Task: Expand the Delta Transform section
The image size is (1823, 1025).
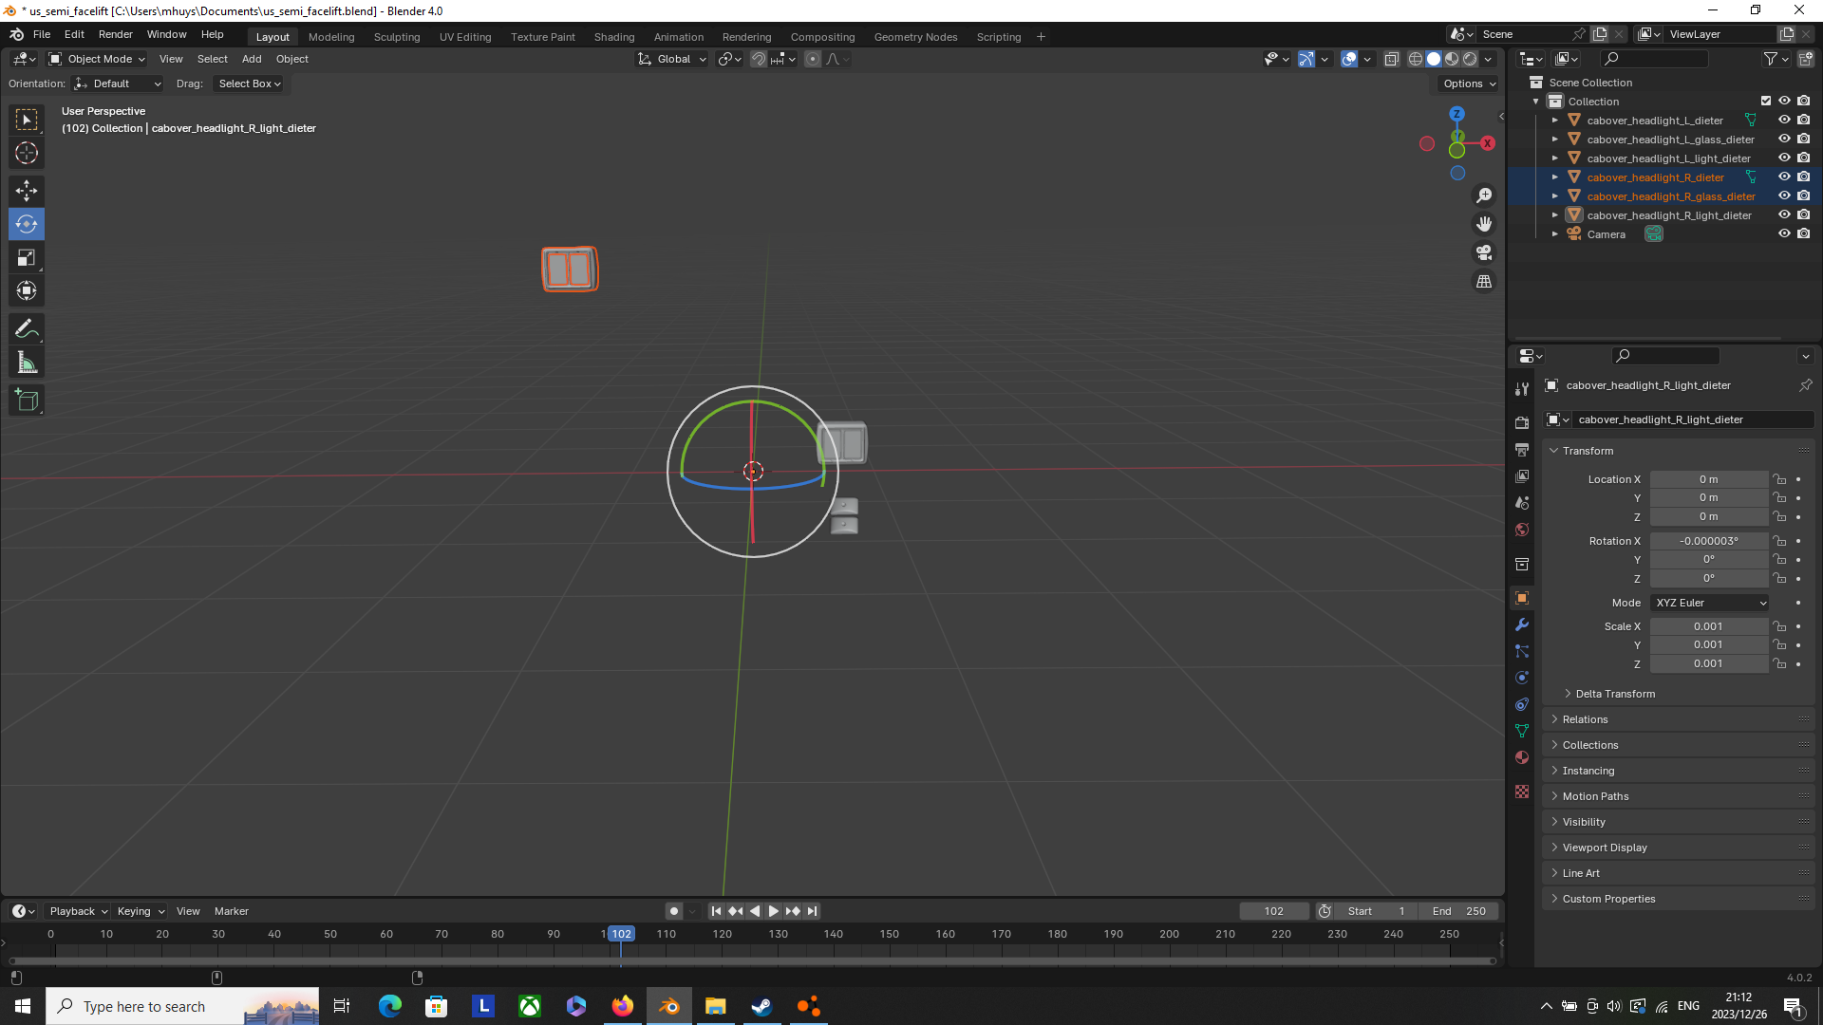Action: (x=1614, y=694)
